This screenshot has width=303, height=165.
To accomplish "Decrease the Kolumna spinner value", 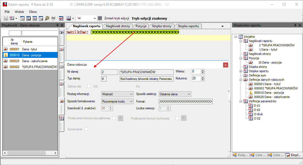I will point(203,80).
